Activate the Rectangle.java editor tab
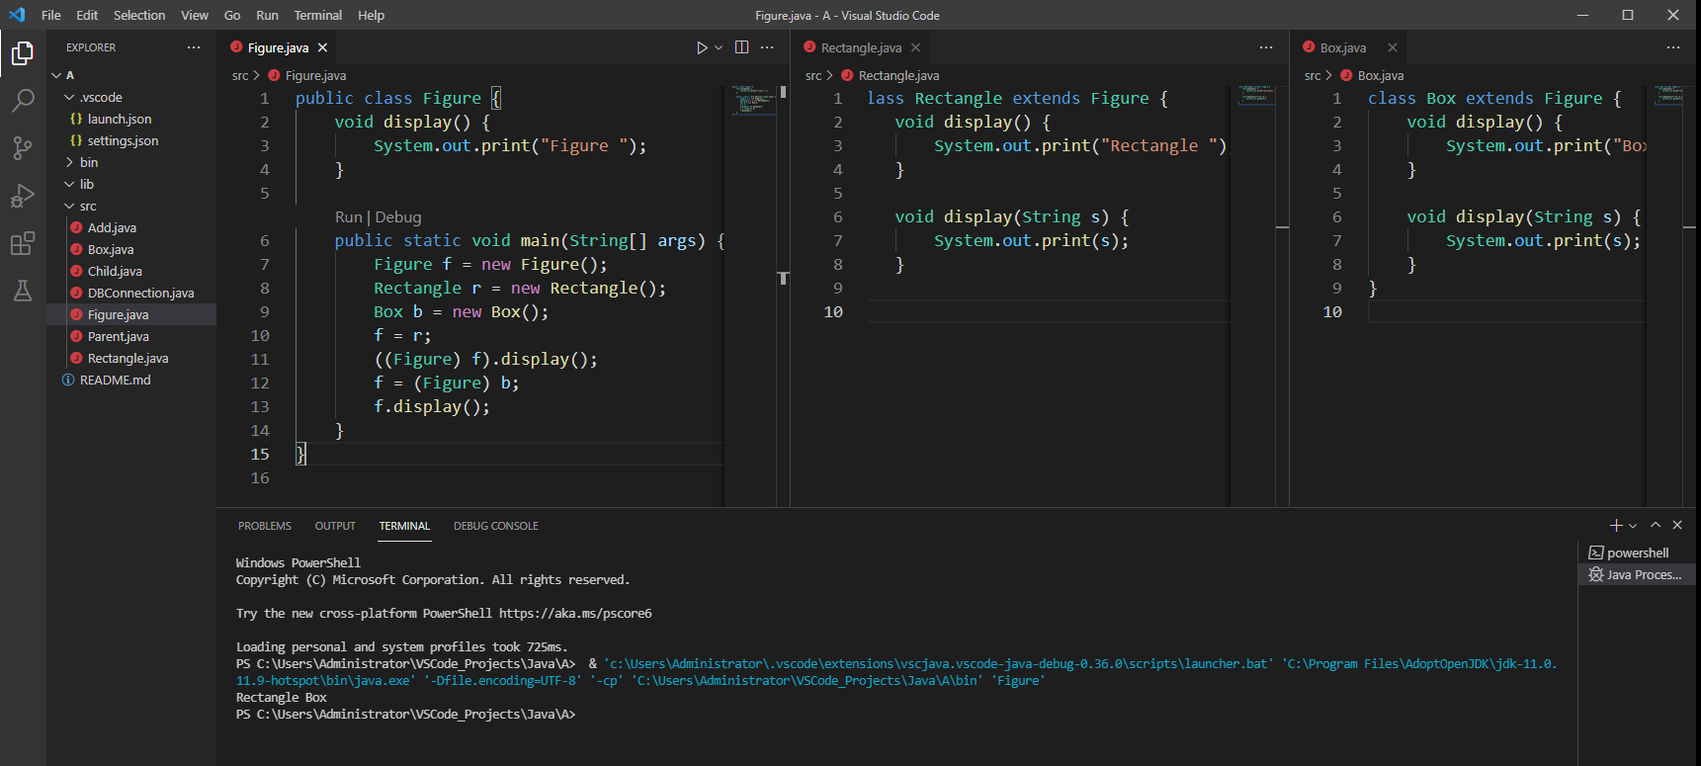1701x766 pixels. tap(861, 47)
